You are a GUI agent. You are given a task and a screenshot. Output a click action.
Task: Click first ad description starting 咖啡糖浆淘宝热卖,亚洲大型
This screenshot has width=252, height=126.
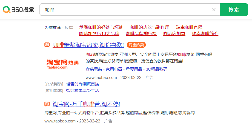tap(149, 58)
